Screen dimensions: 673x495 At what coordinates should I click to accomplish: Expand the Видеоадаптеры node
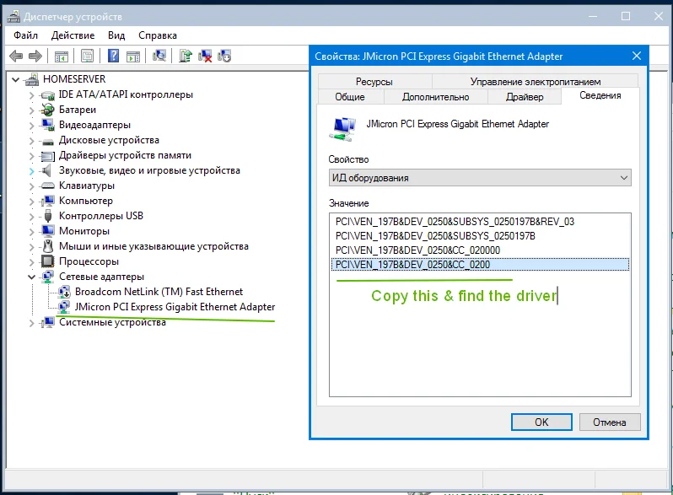(31, 126)
